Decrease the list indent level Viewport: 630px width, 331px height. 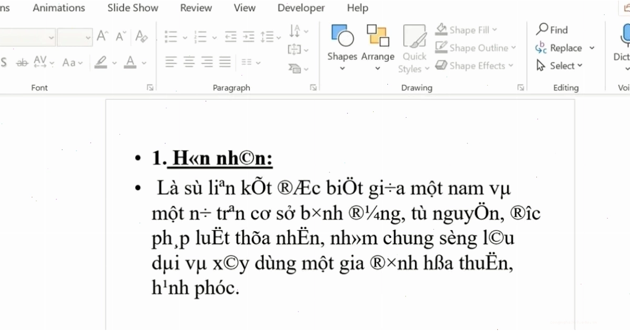tap(231, 37)
